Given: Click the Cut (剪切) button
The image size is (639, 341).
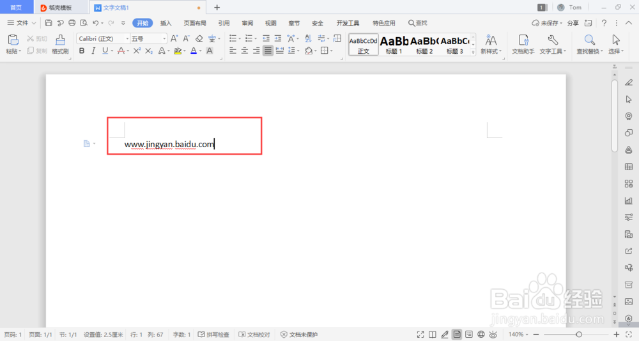Looking at the screenshot, I should coord(37,38).
